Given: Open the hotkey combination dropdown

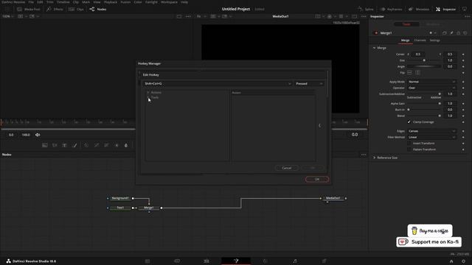Looking at the screenshot, I should [x=218, y=84].
